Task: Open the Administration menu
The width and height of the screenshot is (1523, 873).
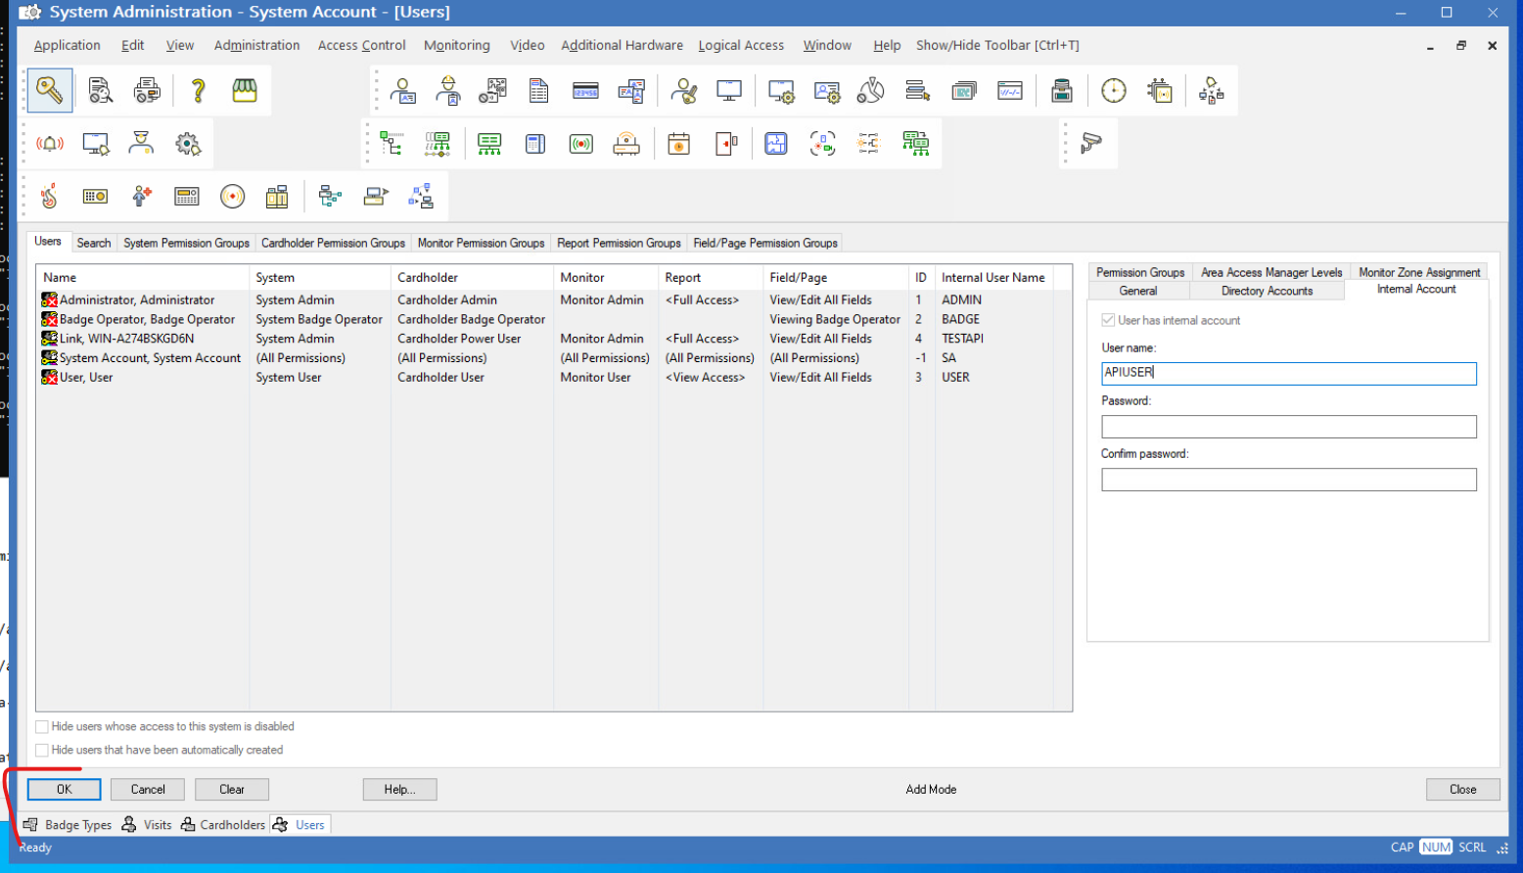Action: 256,45
